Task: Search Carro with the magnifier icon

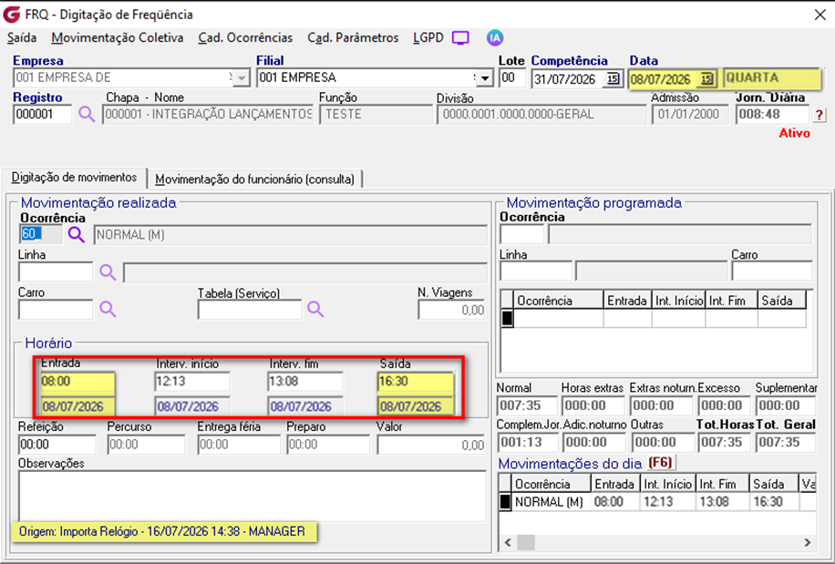Action: 108,309
